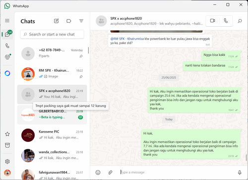Open Archived chats in sidebar
This screenshot has width=248, height=180.
pyautogui.click(x=7, y=145)
